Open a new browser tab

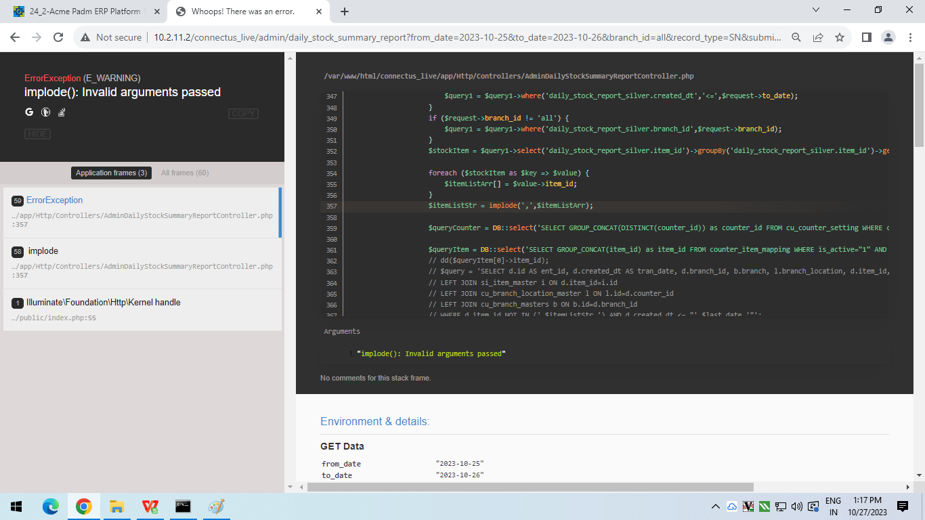345,12
